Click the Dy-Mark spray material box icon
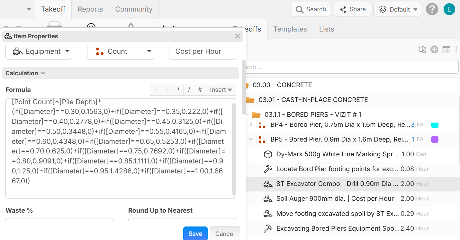 268,154
